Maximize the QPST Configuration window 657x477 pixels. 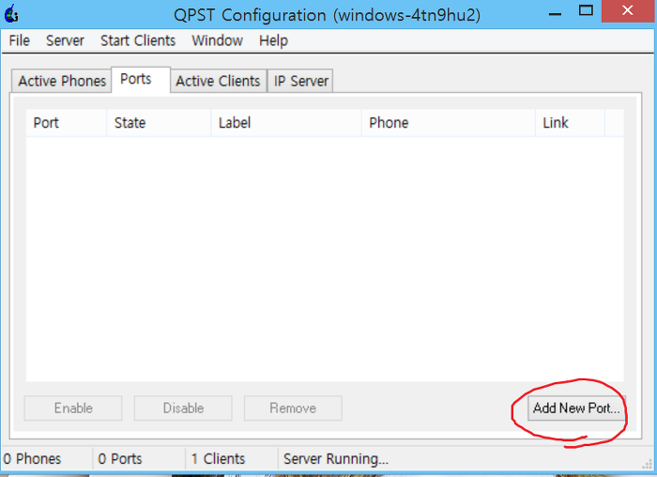[x=586, y=11]
